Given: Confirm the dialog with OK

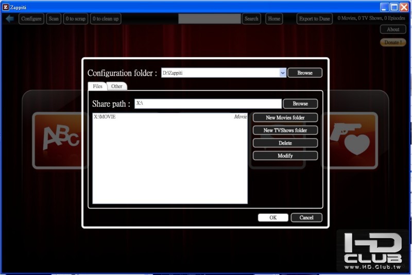Looking at the screenshot, I should 273,217.
